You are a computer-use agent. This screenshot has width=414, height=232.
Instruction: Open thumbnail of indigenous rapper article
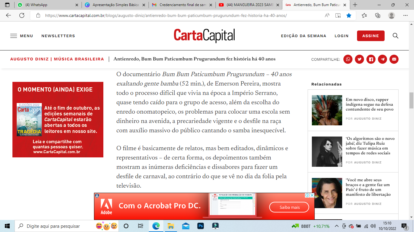(327, 110)
